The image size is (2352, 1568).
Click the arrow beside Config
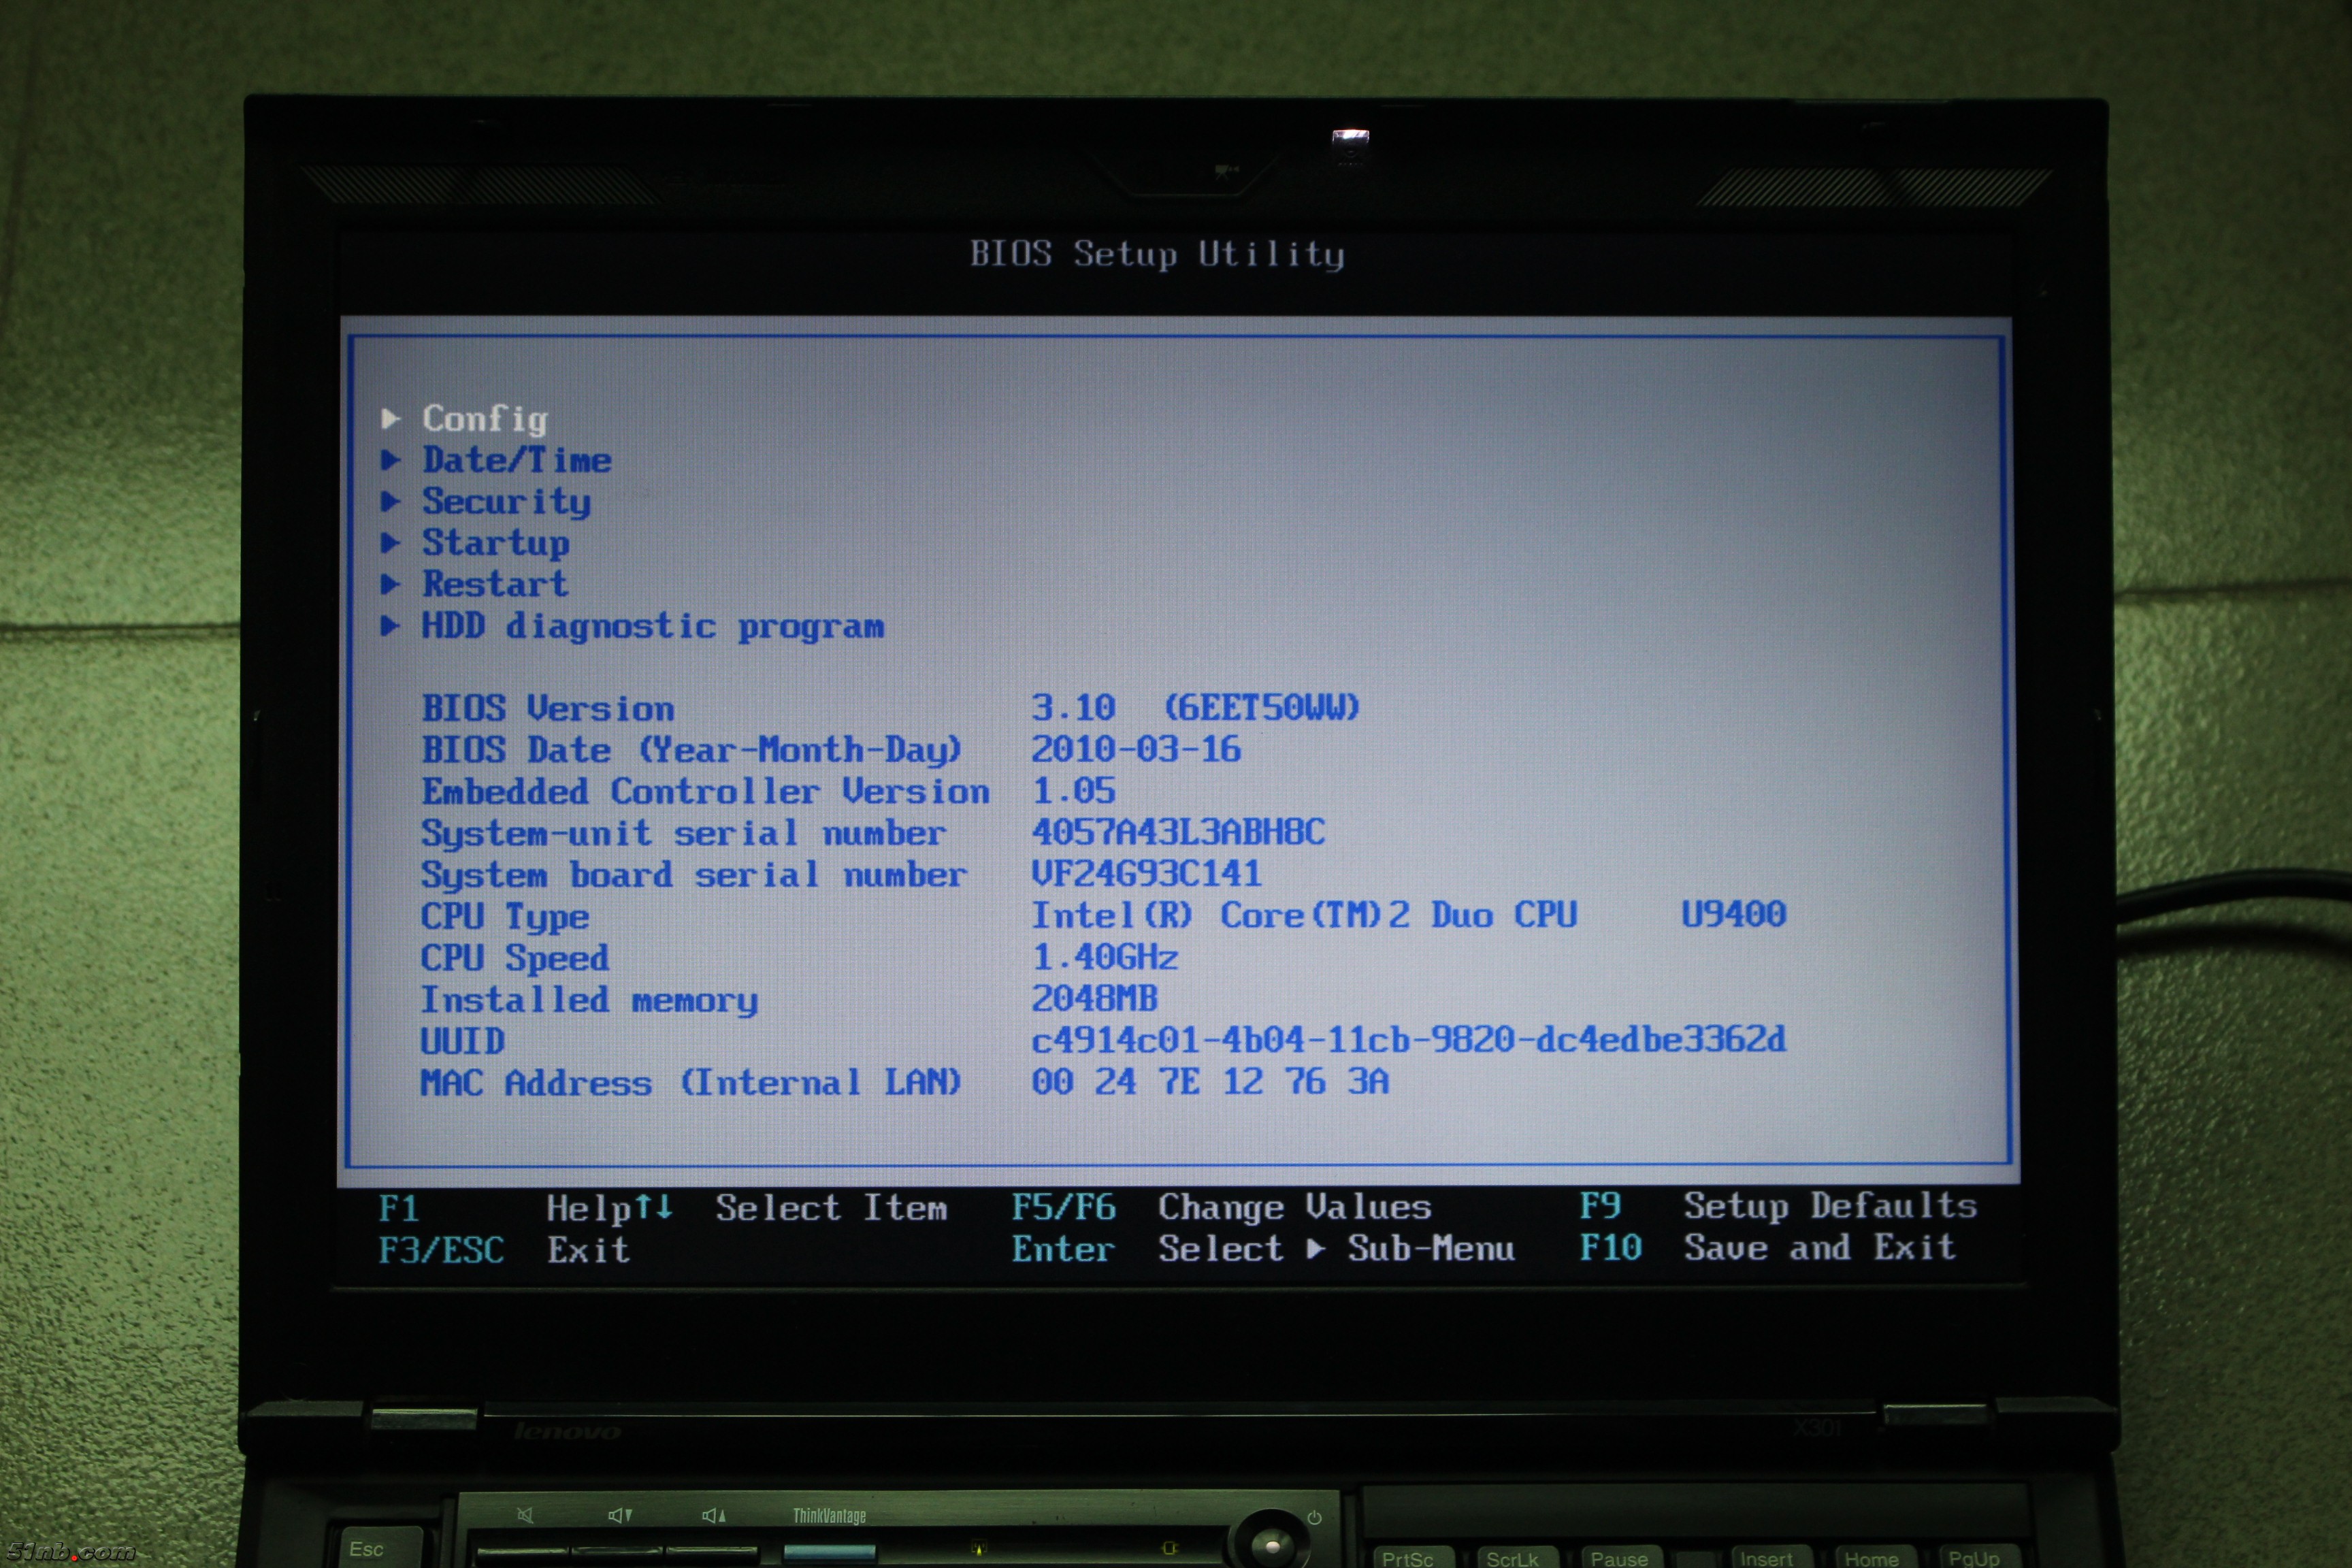[x=391, y=418]
